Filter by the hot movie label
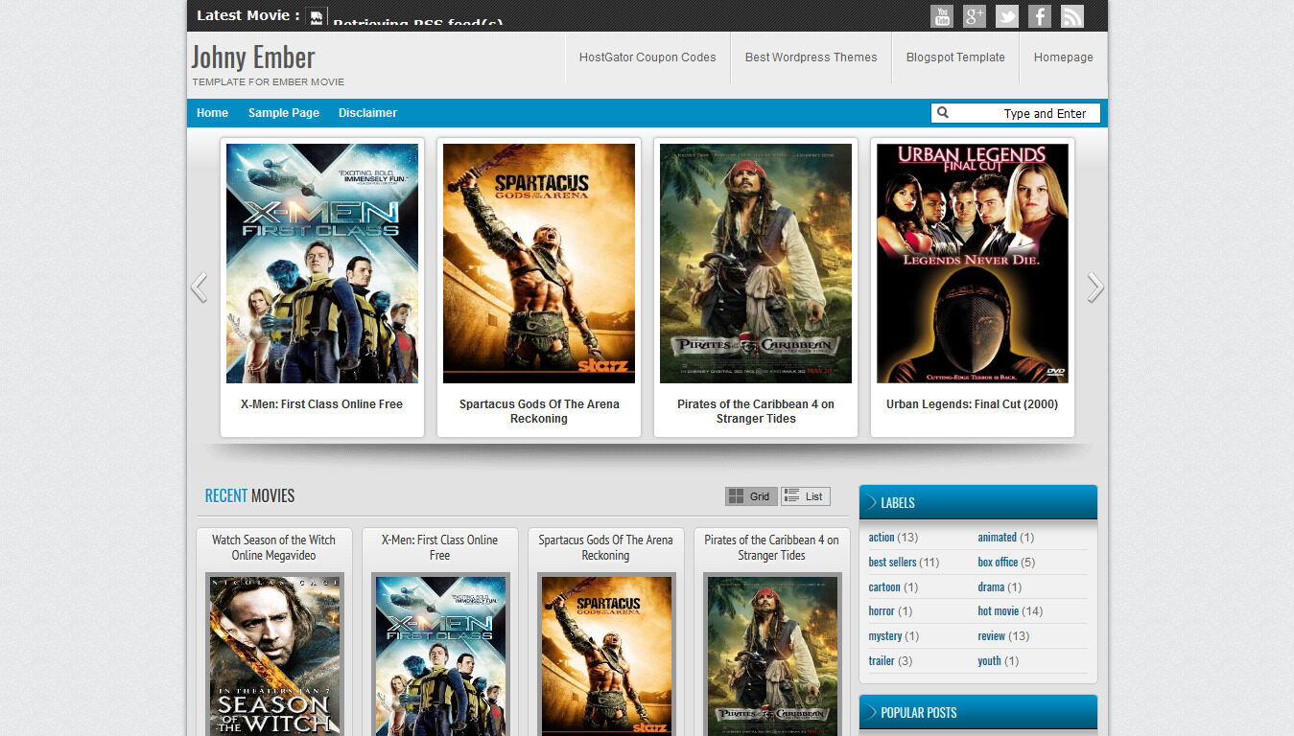This screenshot has height=736, width=1294. 999,611
